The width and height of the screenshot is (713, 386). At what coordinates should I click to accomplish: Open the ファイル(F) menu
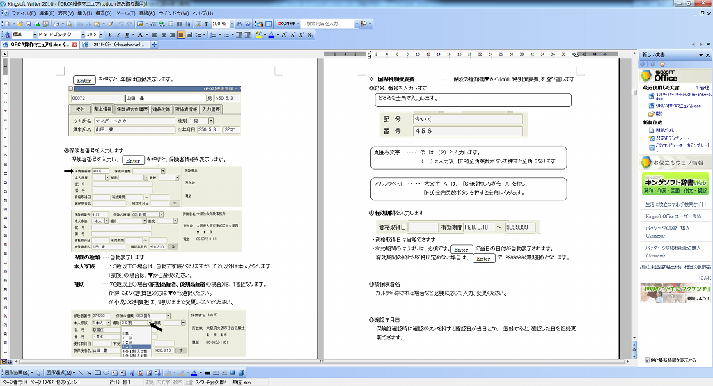(24, 13)
